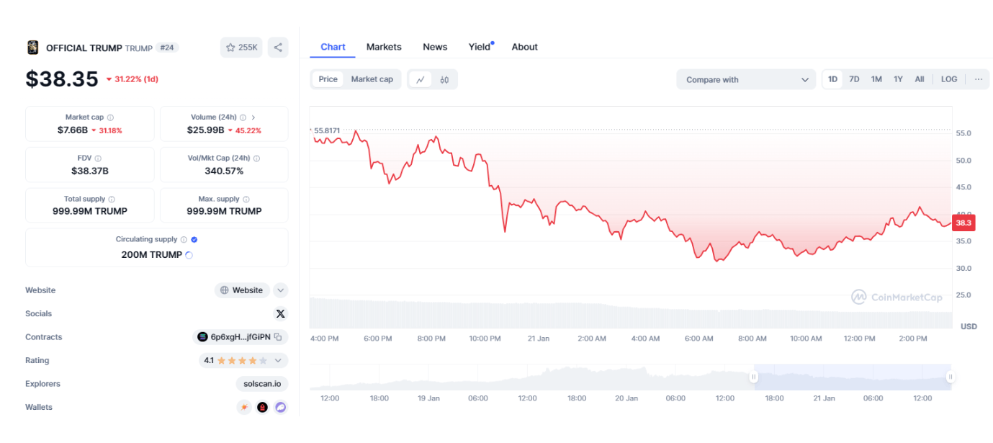The height and width of the screenshot is (443, 993).
Task: Click circulating supply progress ring
Action: (x=189, y=255)
